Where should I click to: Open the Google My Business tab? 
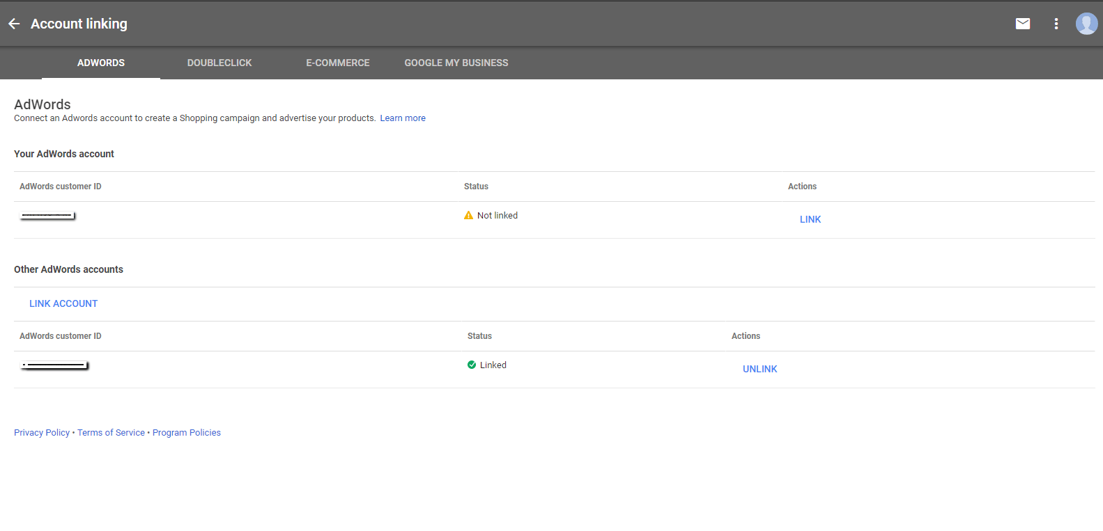pyautogui.click(x=456, y=63)
